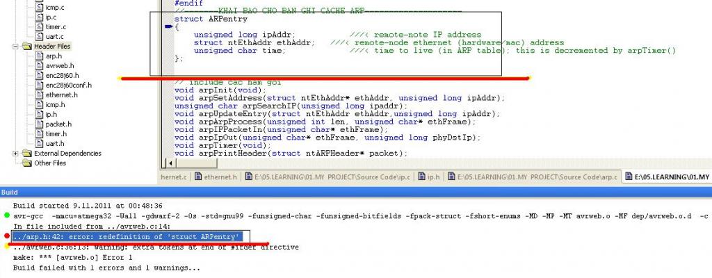Click the red error dot in Build output
This screenshot has width=712, height=278.
click(x=6, y=236)
